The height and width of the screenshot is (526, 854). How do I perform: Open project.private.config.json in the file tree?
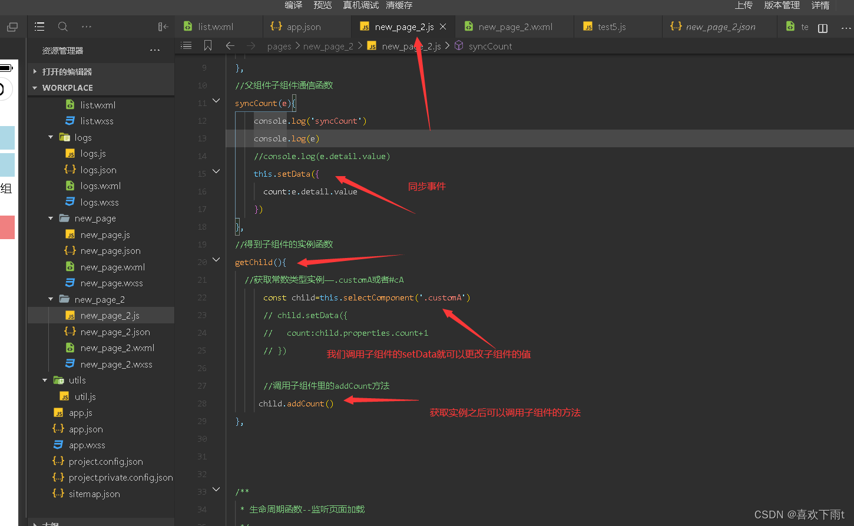tap(121, 478)
